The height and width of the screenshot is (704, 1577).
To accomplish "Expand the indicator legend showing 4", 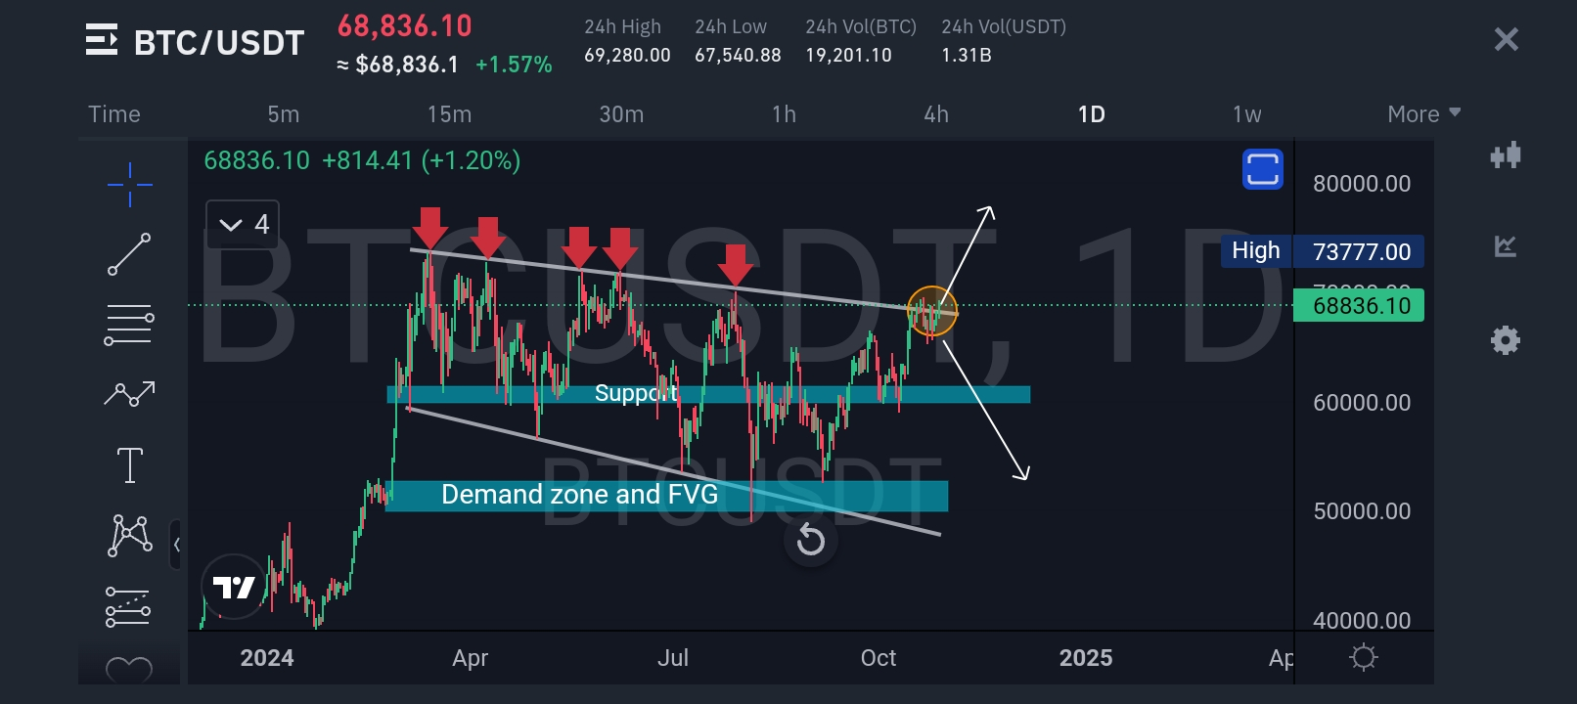I will (x=243, y=225).
